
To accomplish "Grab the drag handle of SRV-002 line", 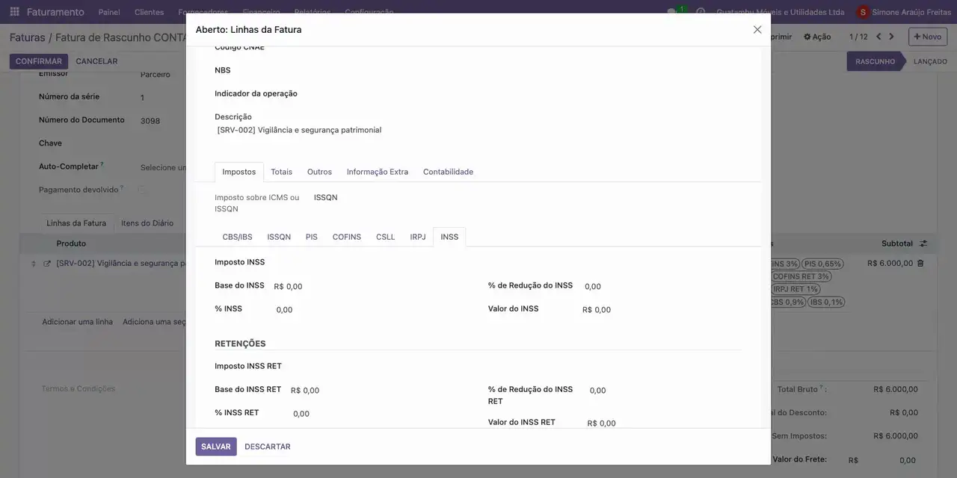I will tap(33, 264).
